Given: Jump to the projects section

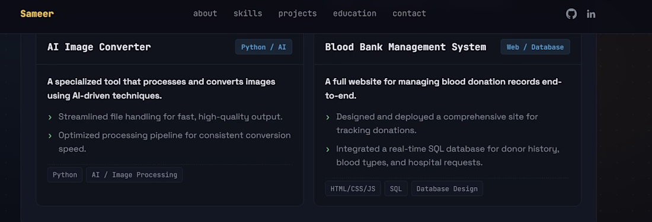Looking at the screenshot, I should [x=298, y=13].
